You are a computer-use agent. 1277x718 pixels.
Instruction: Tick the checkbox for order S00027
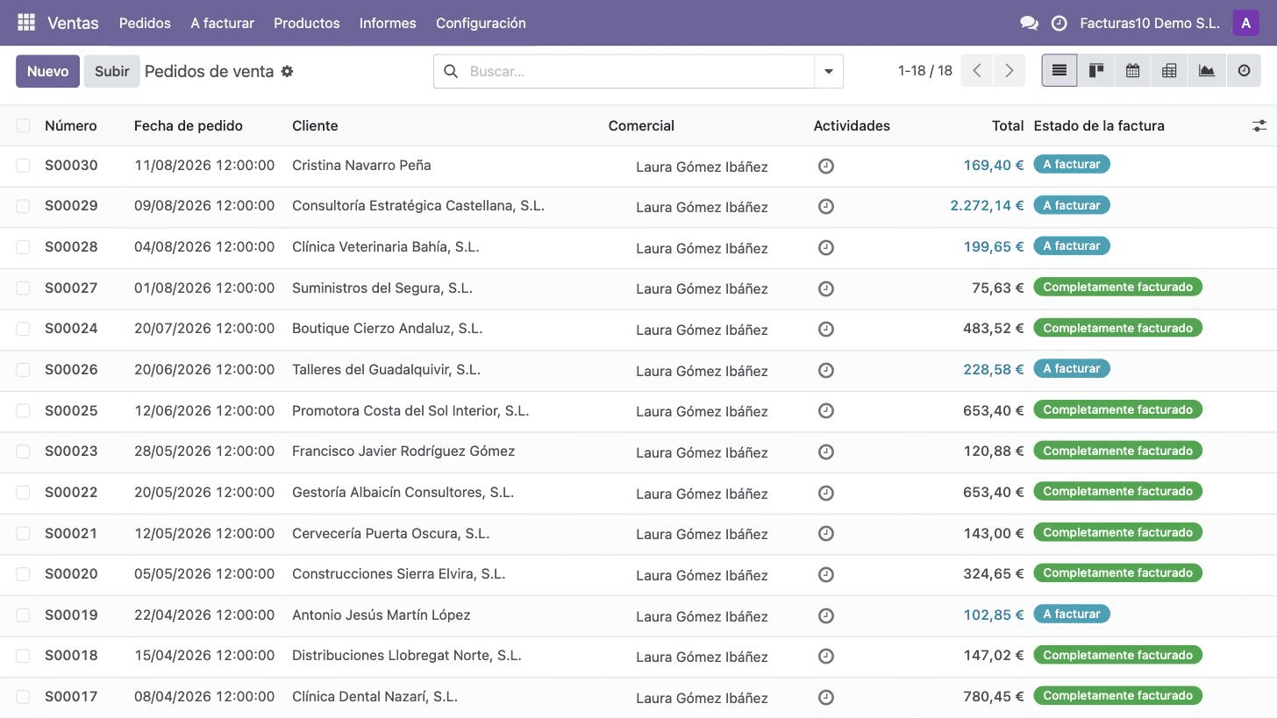pyautogui.click(x=23, y=288)
